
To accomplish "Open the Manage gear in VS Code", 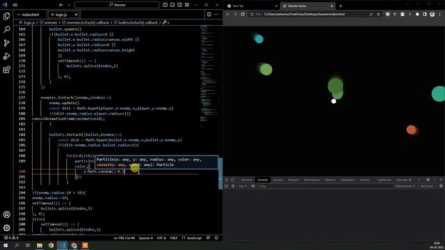I will coord(6,228).
